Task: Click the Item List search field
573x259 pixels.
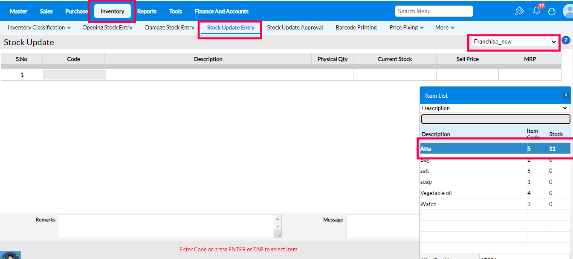Action: [x=496, y=119]
